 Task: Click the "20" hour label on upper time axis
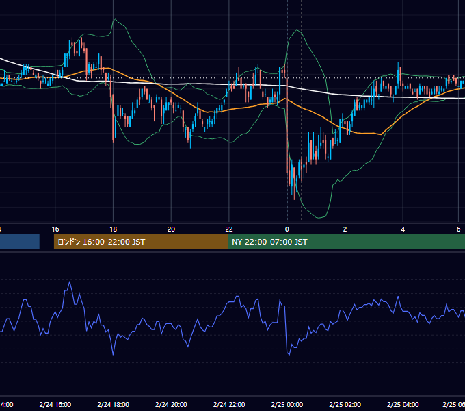click(x=171, y=229)
